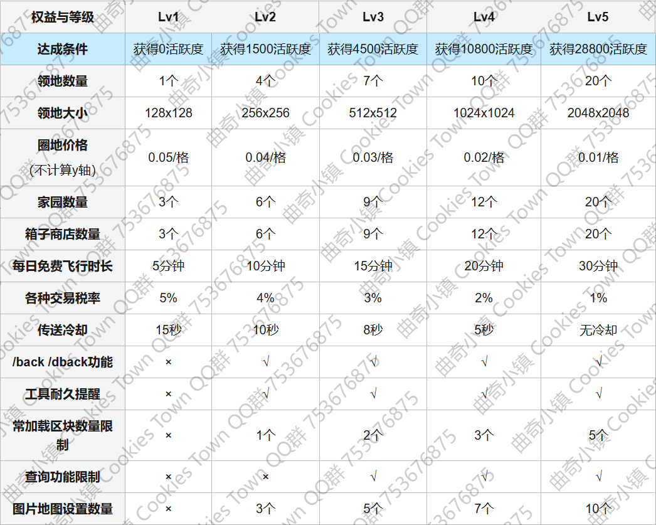Select the 10秒 cooldown cell
This screenshot has width=656, height=525.
[265, 330]
